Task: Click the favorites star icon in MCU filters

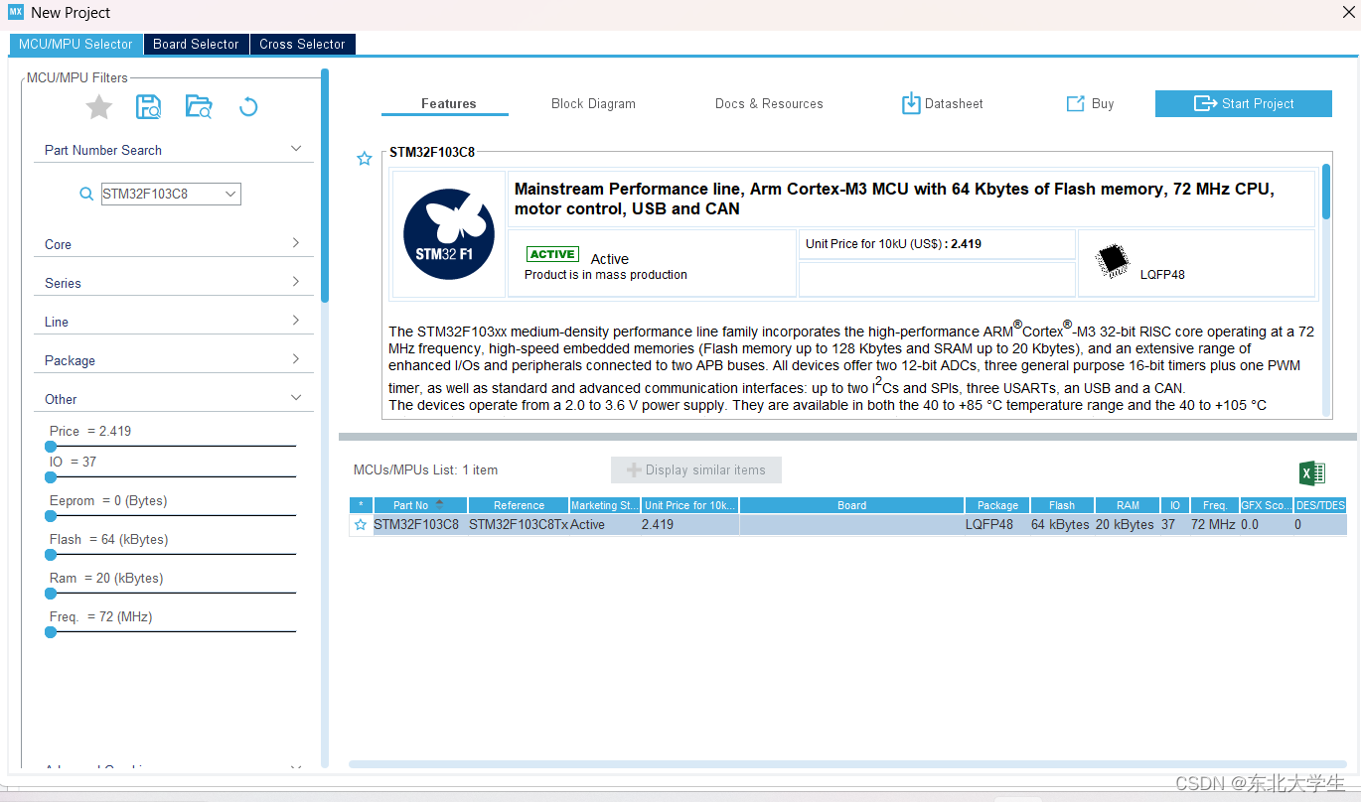Action: (99, 107)
